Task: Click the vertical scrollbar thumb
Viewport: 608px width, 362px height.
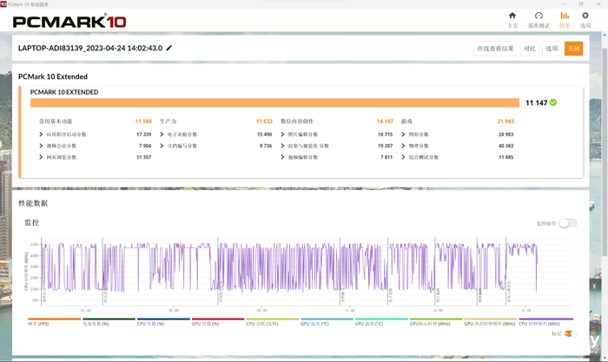Action: point(605,152)
